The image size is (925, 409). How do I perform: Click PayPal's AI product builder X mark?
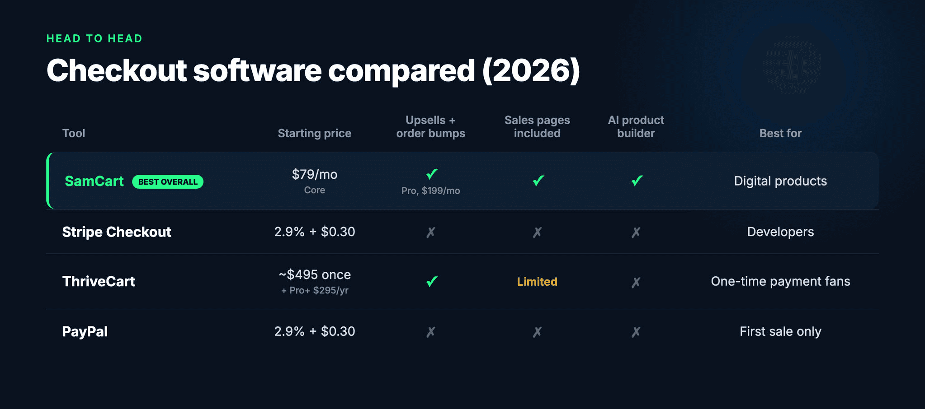(636, 332)
